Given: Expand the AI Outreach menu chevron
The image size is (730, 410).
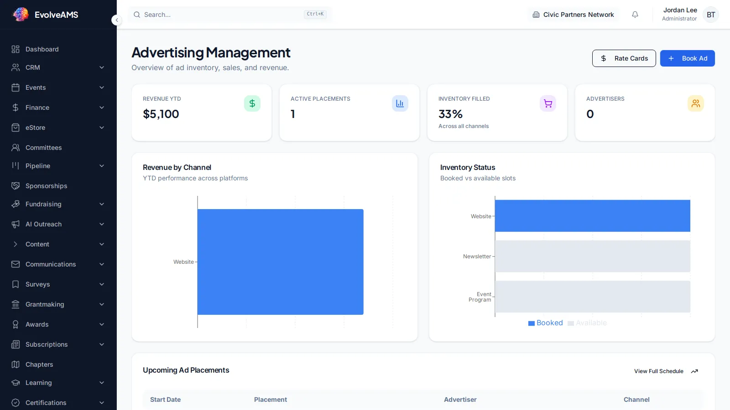Looking at the screenshot, I should 102,224.
